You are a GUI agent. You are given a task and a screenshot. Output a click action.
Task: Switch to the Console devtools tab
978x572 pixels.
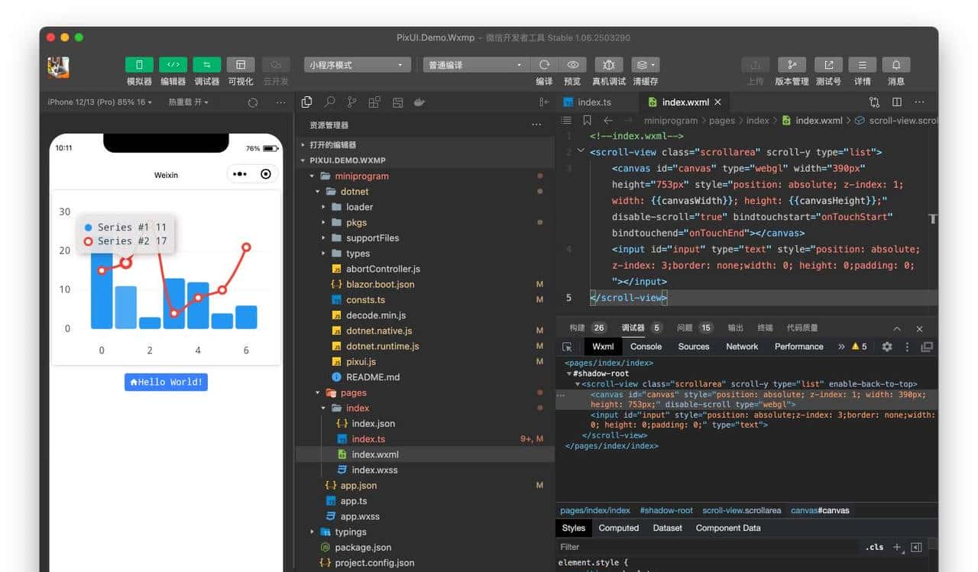(x=646, y=347)
